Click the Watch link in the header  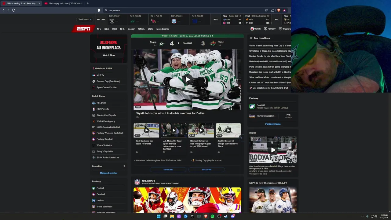pyautogui.click(x=256, y=29)
